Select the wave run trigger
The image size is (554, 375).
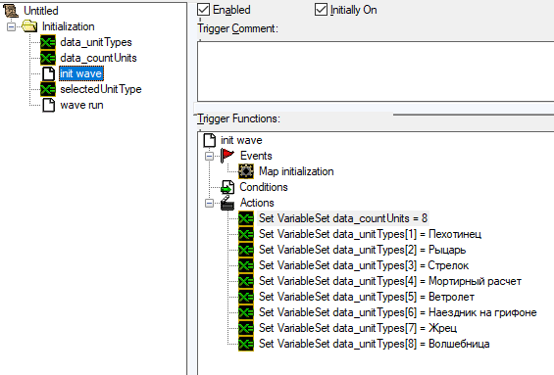[81, 105]
